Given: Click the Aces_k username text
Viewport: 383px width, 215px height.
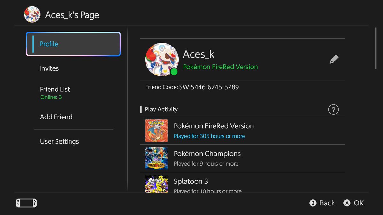Looking at the screenshot, I should coord(199,54).
